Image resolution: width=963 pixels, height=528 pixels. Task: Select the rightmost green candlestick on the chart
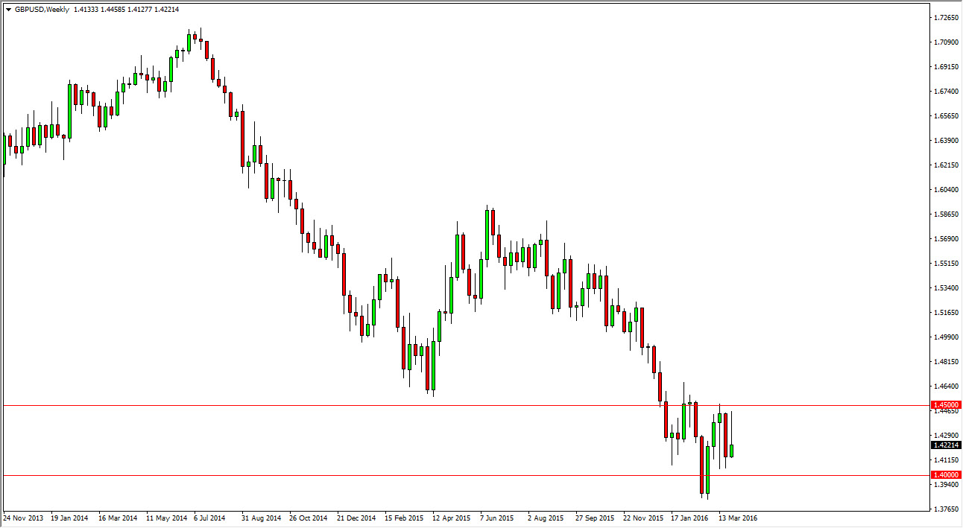730,451
